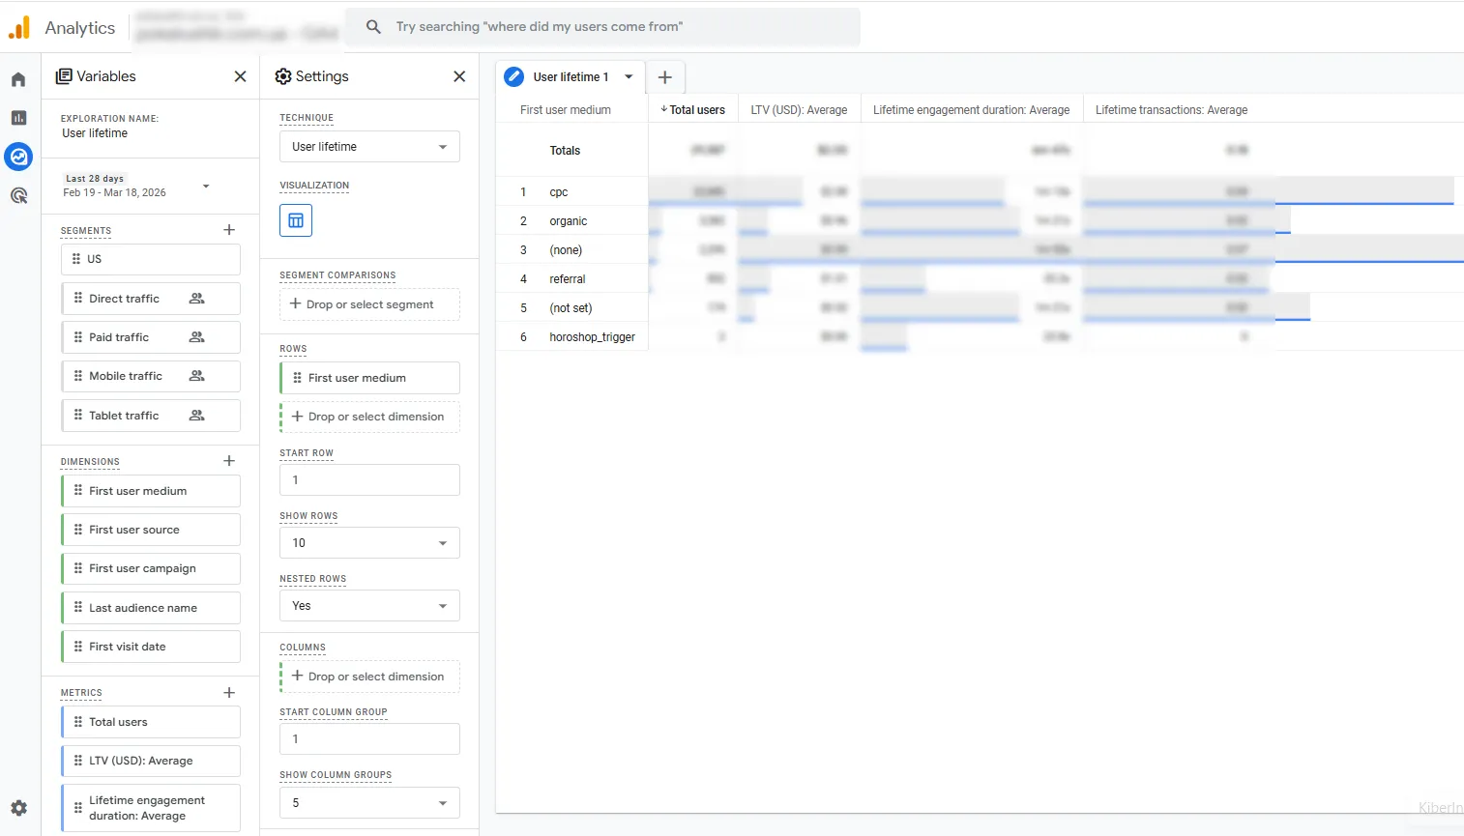Click the Analytics search bar
This screenshot has height=836, width=1464.
coord(602,27)
